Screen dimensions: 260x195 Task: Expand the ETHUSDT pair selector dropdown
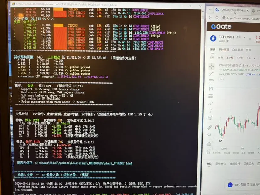pos(244,37)
